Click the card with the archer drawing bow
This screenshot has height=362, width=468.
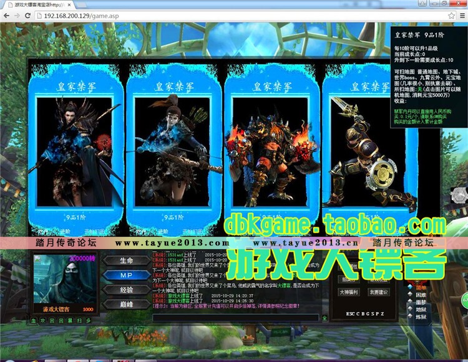173,150
